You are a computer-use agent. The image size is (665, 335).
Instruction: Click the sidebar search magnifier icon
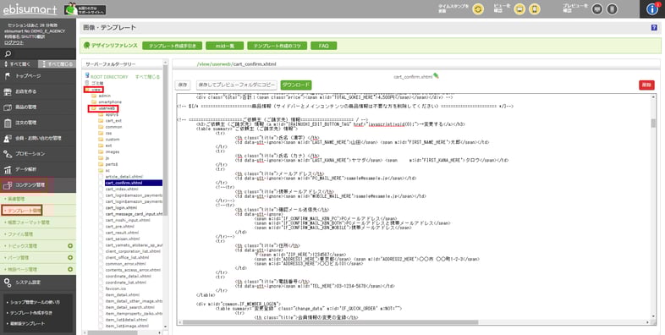coord(8,54)
